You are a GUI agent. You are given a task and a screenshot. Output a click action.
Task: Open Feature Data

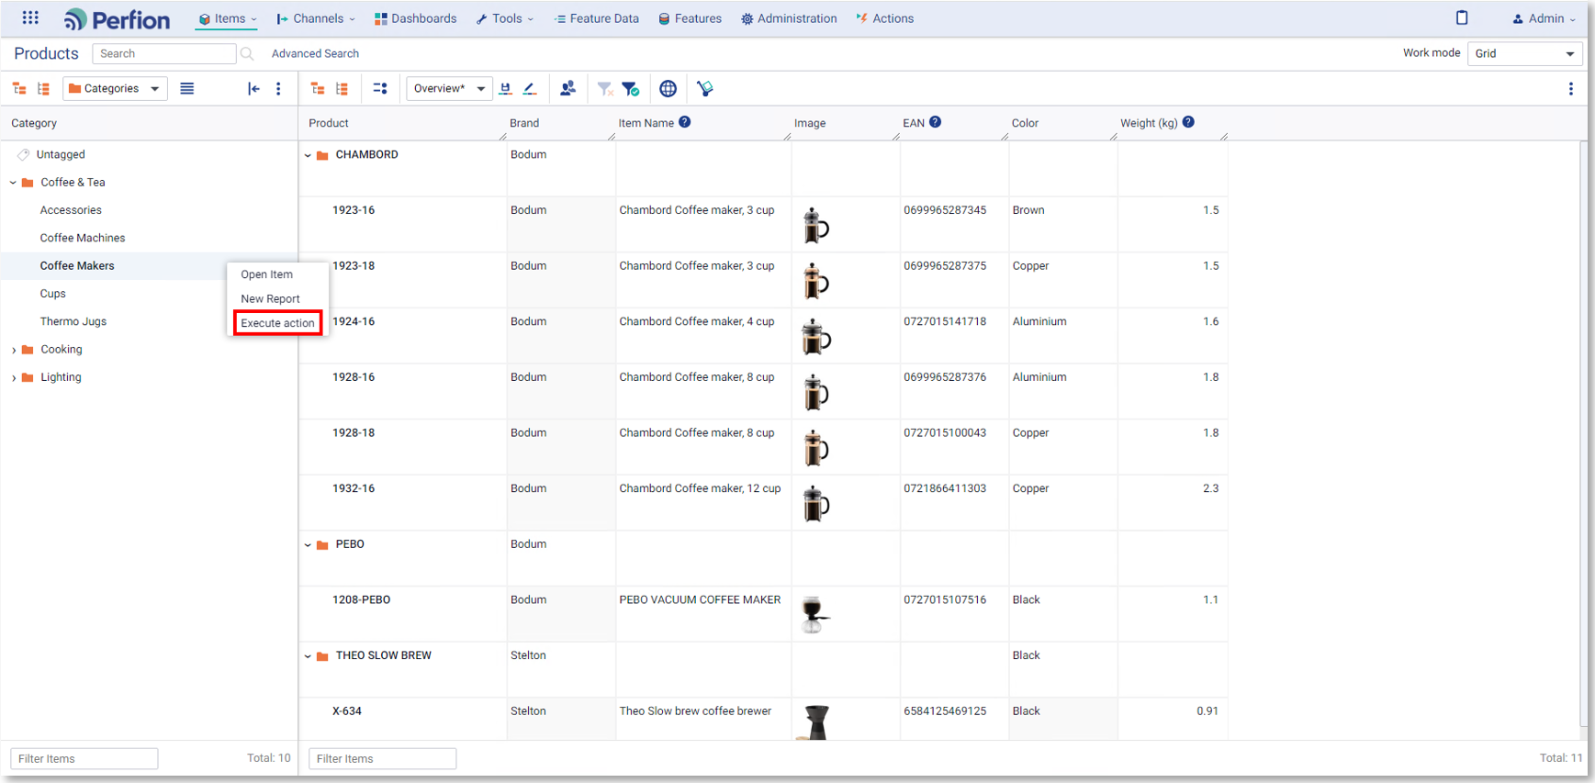click(x=597, y=18)
